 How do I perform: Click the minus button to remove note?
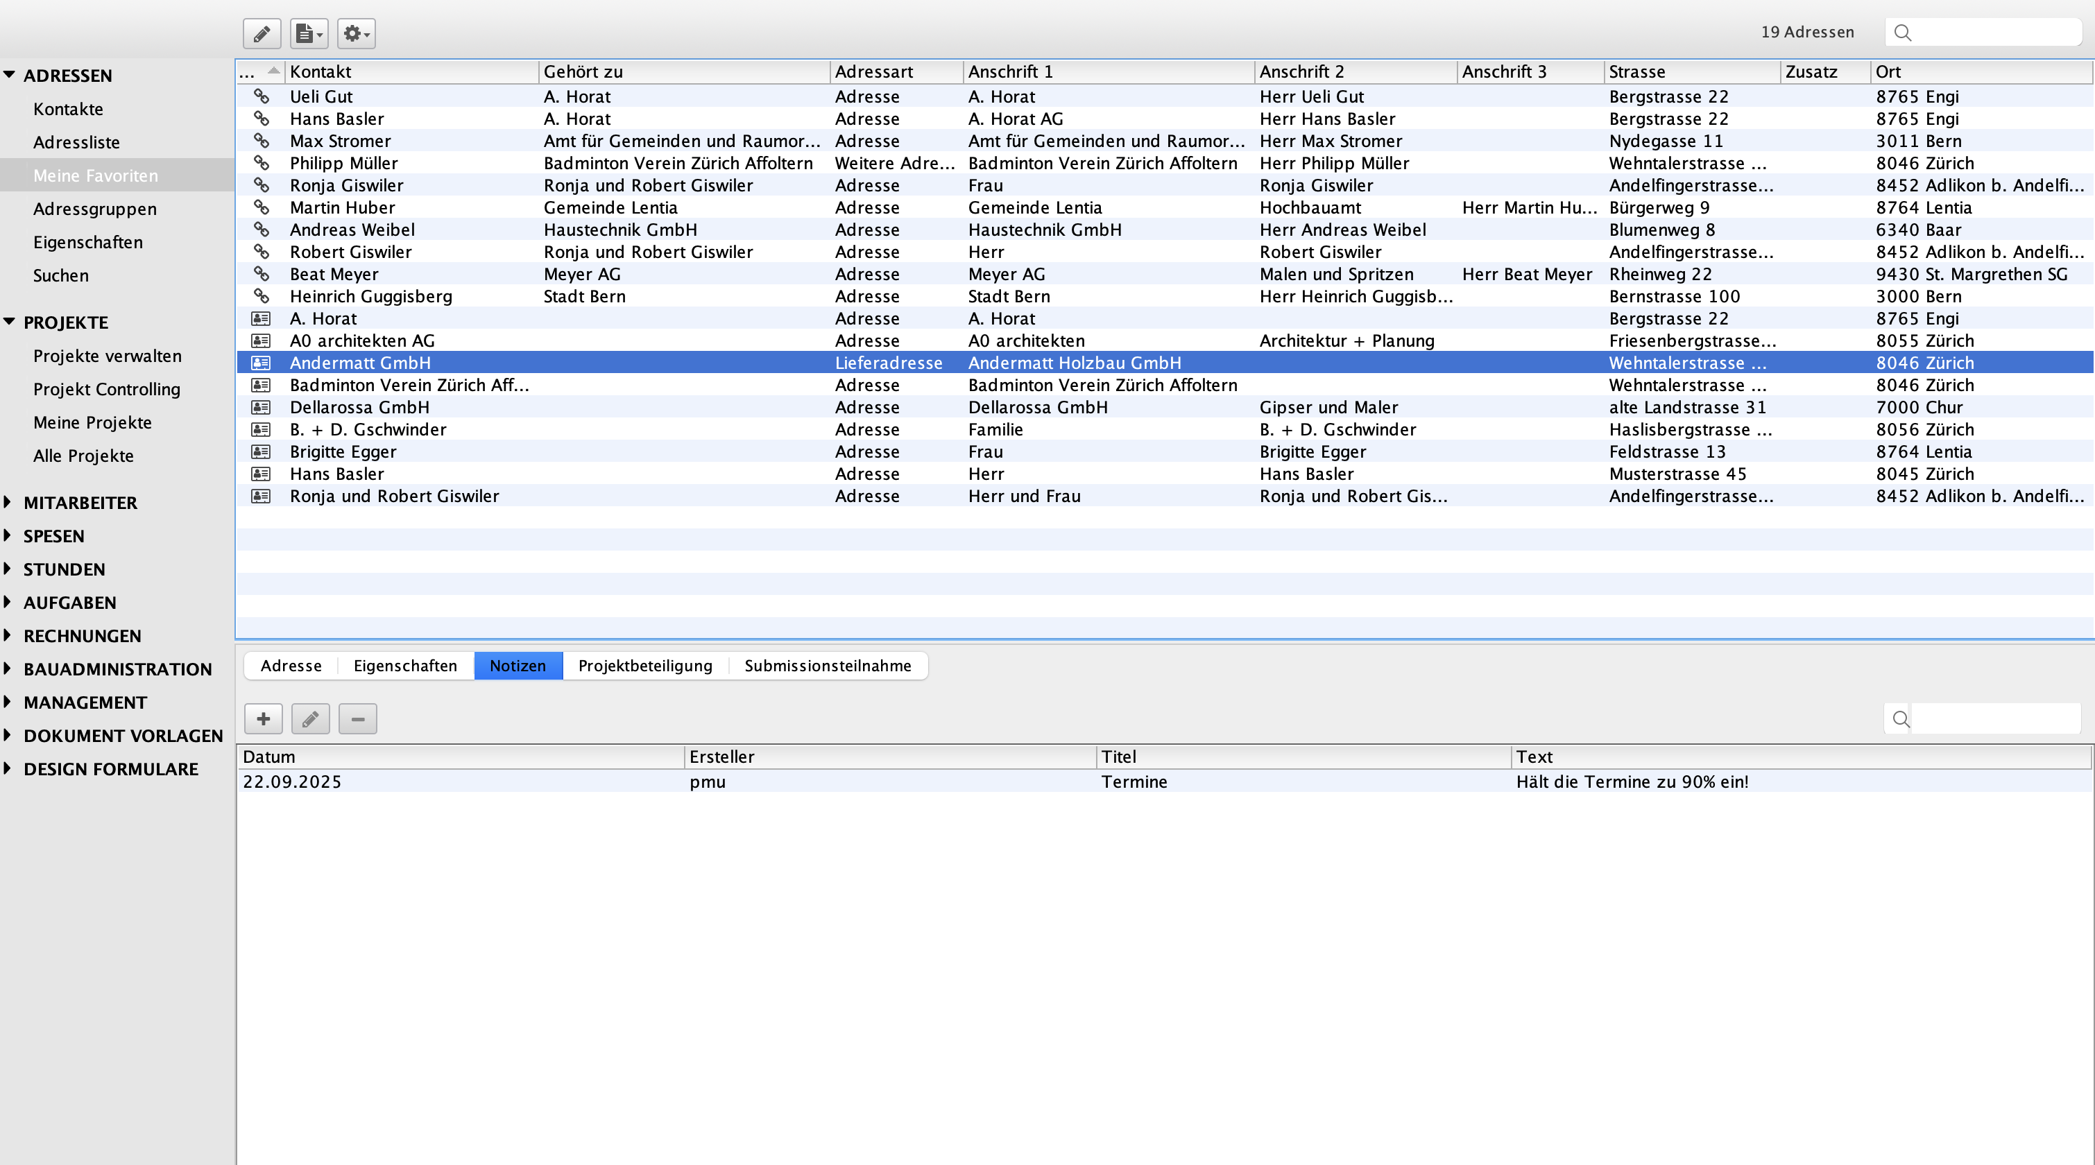(358, 718)
